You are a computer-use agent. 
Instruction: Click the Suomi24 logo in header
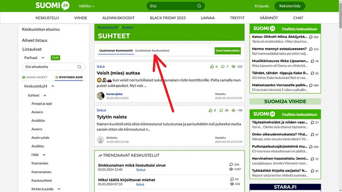(x=52, y=6)
